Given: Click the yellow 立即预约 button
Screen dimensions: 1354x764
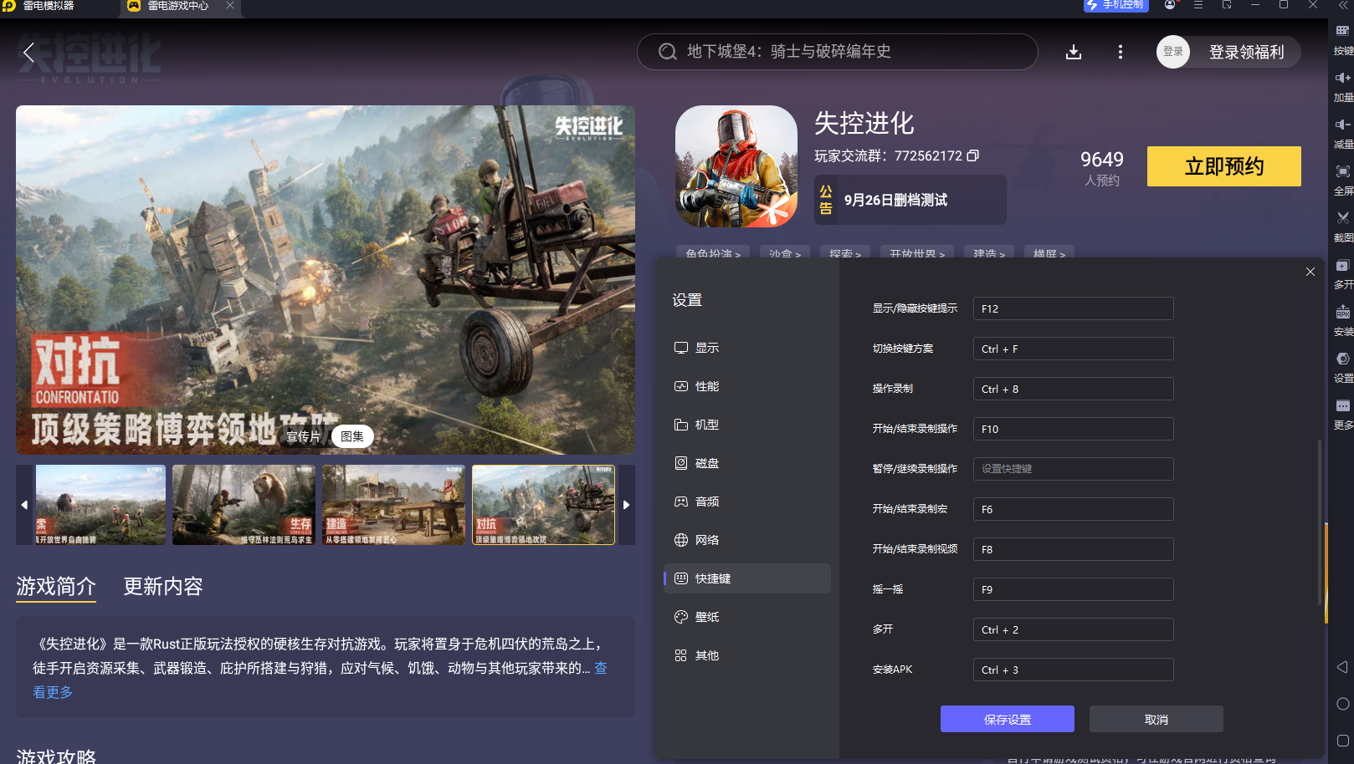Looking at the screenshot, I should [1224, 166].
